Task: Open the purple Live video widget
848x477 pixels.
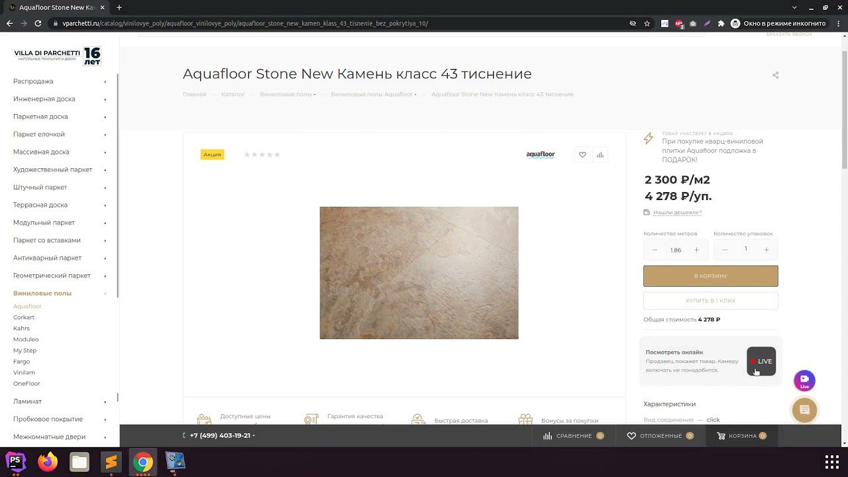Action: tap(804, 380)
